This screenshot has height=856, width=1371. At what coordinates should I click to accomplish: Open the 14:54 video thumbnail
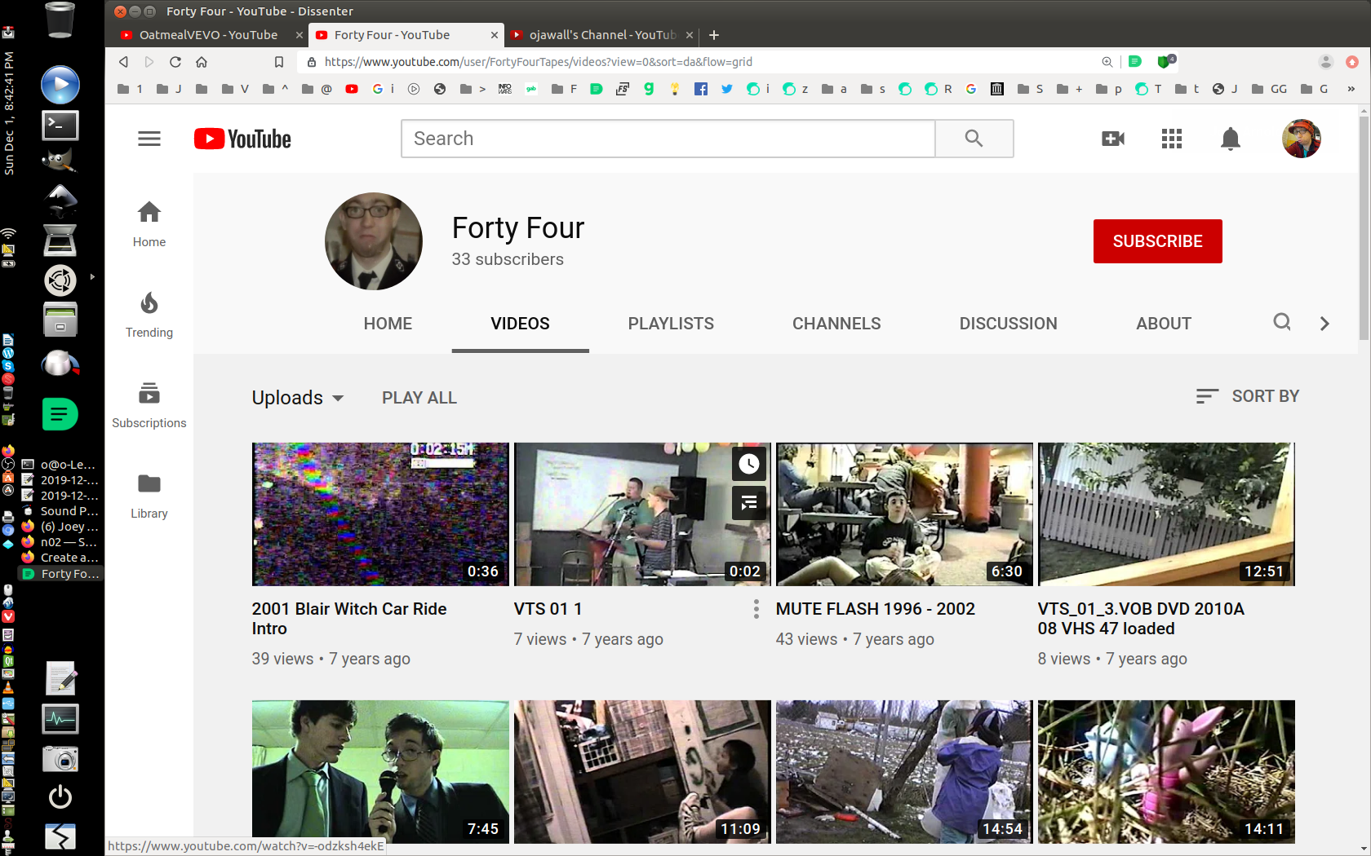904,772
